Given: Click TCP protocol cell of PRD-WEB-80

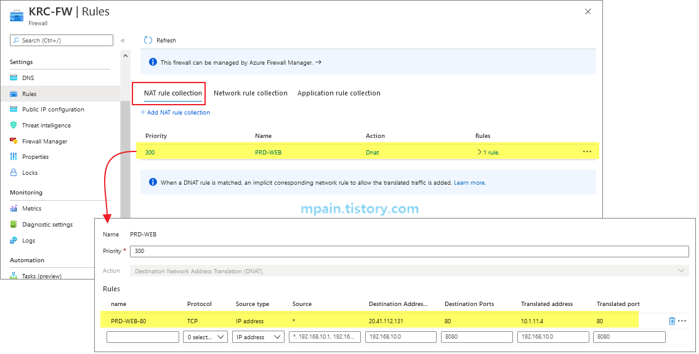Looking at the screenshot, I should [193, 321].
